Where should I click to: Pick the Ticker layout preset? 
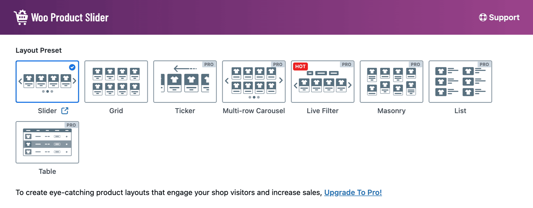coord(185,82)
